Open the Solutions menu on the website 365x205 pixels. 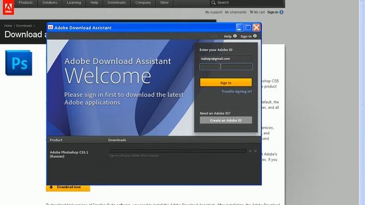click(x=50, y=2)
